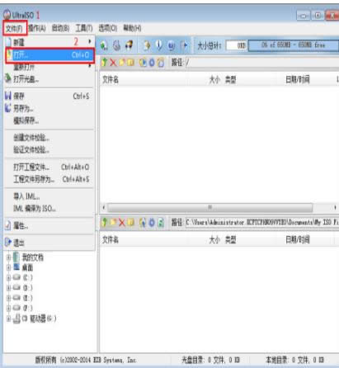Expand the C: drive node
The height and width of the screenshot is (368, 339).
click(8, 277)
